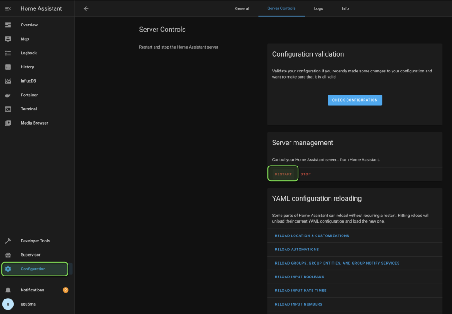Stop the Home Assistant server

tap(305, 174)
